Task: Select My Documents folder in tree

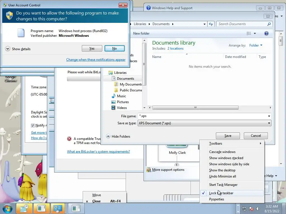Action: coord(128,84)
